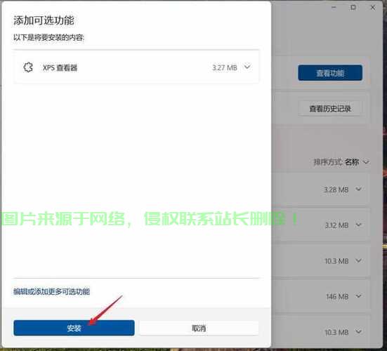Click the 3.27 MB size value
This screenshot has width=387, height=351.
pos(225,67)
